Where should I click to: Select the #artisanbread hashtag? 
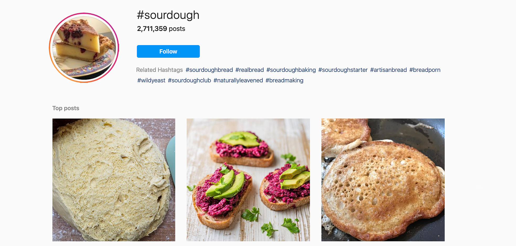[388, 70]
